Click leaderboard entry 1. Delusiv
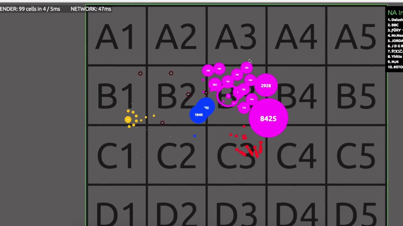 click(395, 20)
